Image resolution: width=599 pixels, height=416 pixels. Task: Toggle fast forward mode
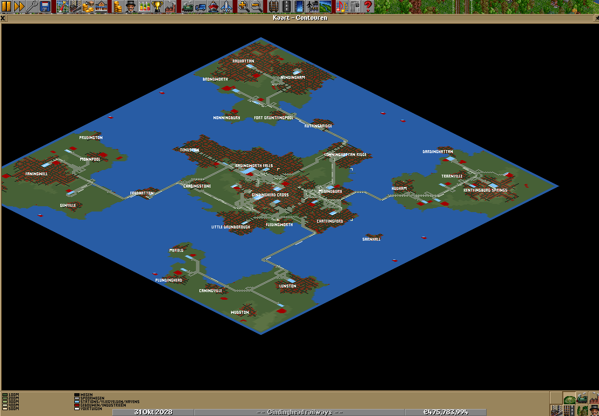tap(19, 6)
